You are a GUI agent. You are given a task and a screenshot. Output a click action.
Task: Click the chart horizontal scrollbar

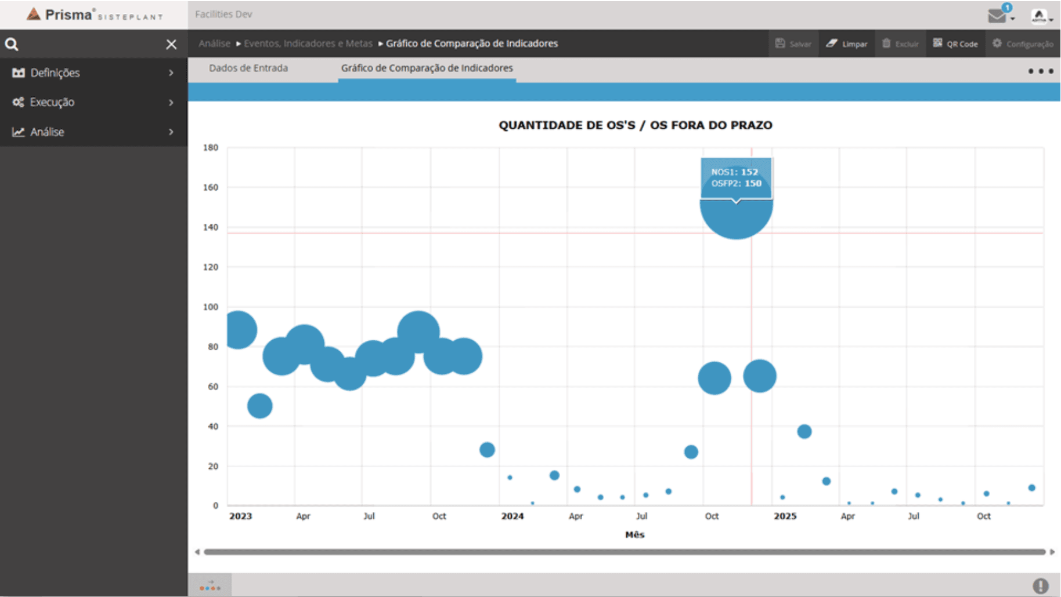(x=624, y=552)
